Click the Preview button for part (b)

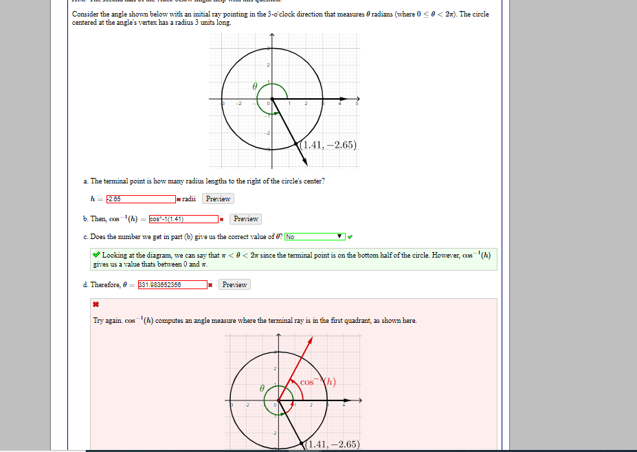point(245,219)
